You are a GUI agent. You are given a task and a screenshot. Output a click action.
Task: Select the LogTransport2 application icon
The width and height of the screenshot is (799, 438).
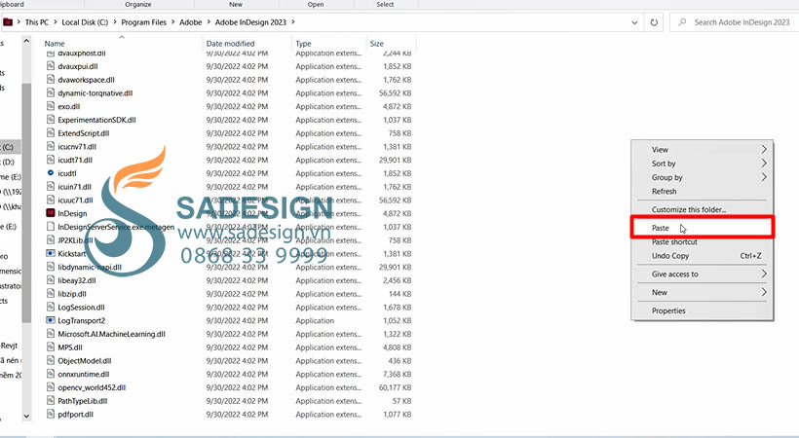pyautogui.click(x=50, y=320)
